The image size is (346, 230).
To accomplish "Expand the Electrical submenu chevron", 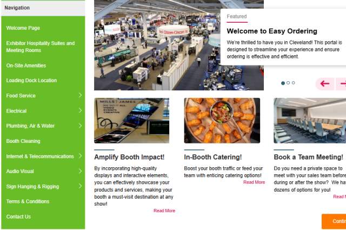I will [x=80, y=110].
